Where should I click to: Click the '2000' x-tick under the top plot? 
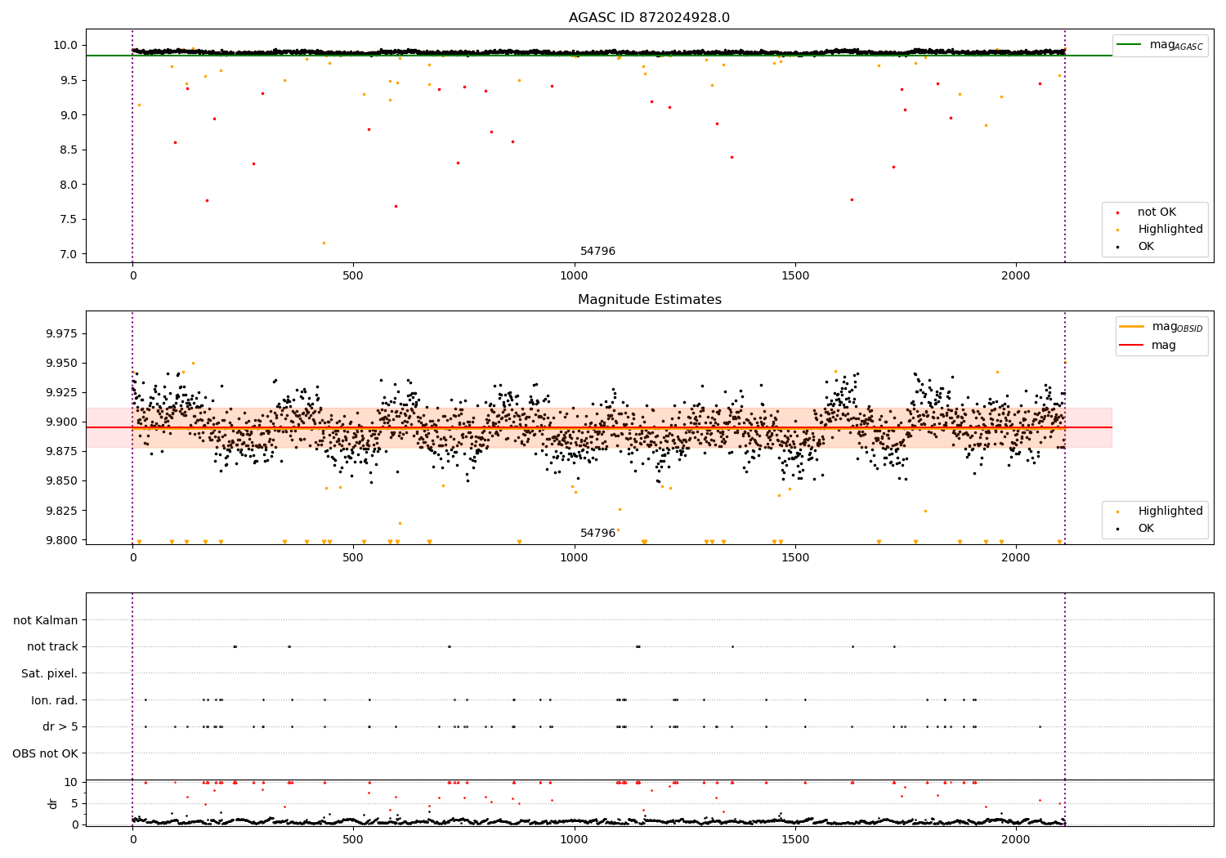tap(1016, 276)
